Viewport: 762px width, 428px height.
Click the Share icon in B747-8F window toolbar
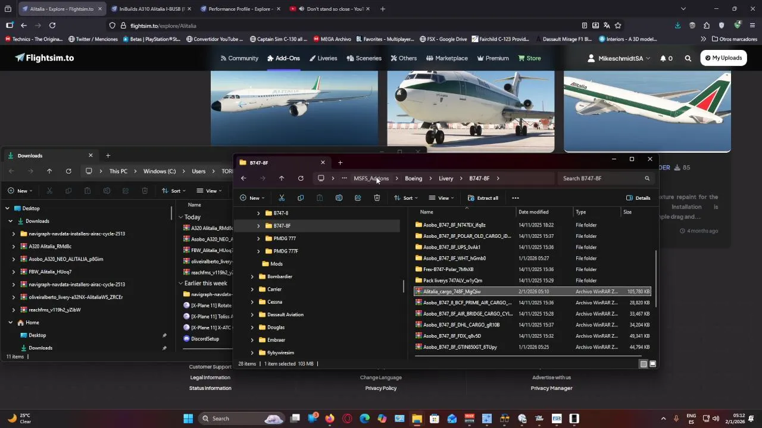tap(358, 198)
